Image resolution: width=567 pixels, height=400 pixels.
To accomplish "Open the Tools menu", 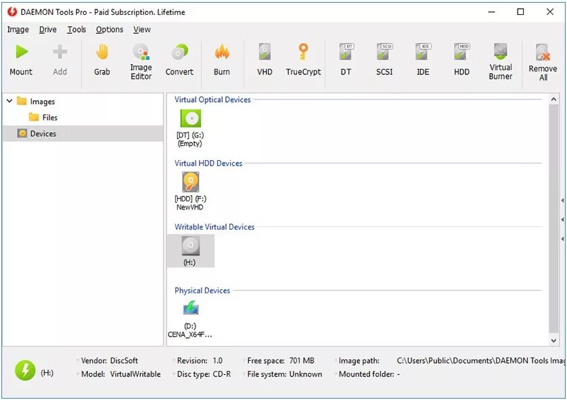I will (76, 30).
